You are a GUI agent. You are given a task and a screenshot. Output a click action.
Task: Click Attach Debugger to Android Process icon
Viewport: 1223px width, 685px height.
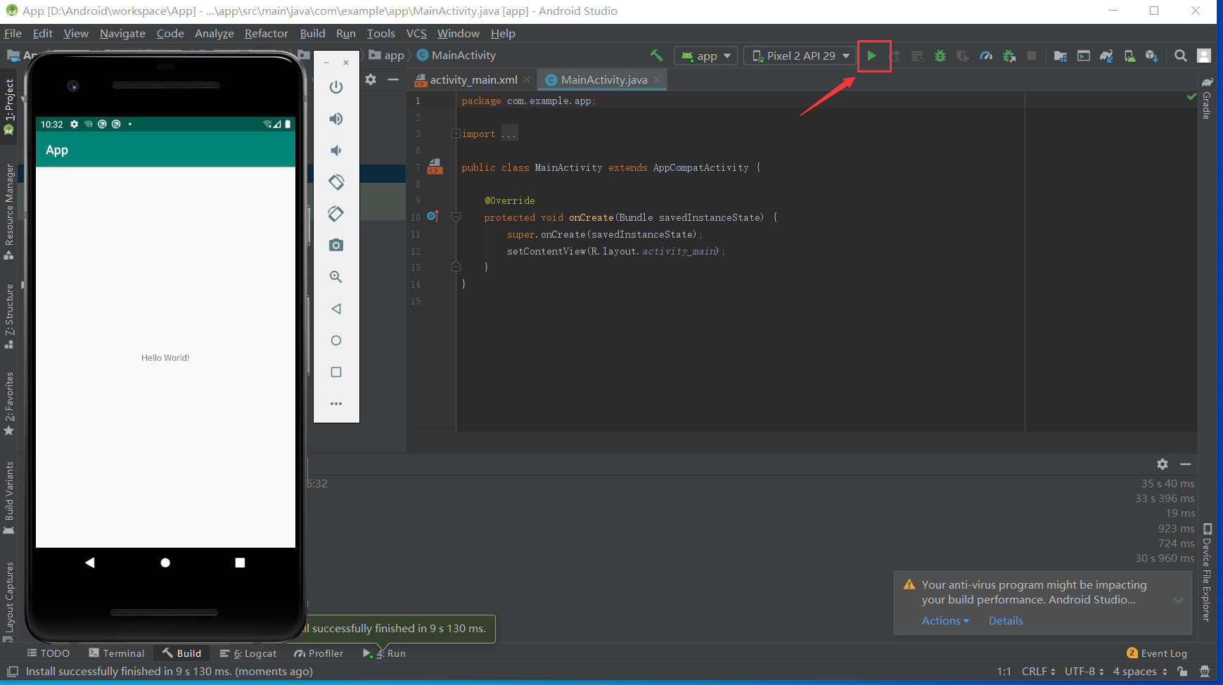click(x=1009, y=56)
